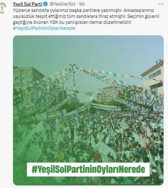168x188 pixels.
Task: Open the Yeşil Sol Parti profile avatar
Action: pyautogui.click(x=3, y=8)
